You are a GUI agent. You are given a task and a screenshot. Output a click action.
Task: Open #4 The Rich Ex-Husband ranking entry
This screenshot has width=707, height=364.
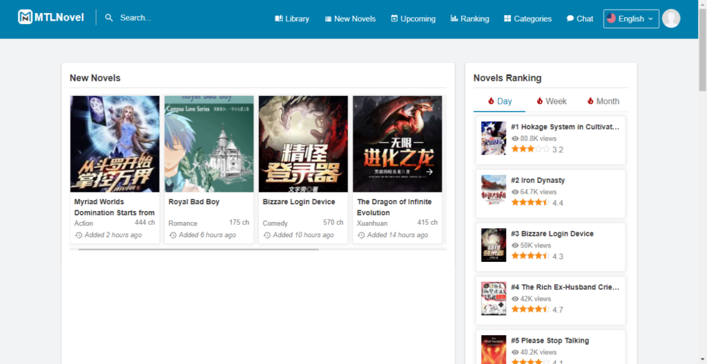(x=550, y=301)
